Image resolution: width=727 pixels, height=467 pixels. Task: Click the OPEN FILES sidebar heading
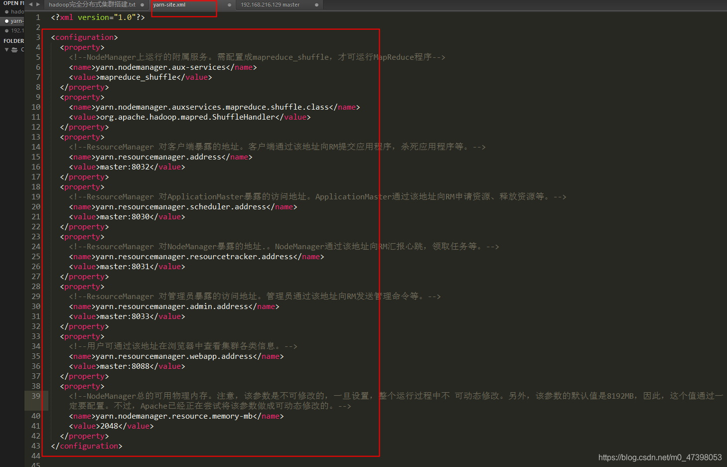click(14, 3)
